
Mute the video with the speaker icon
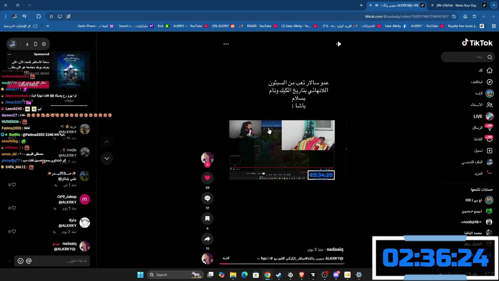click(x=338, y=44)
